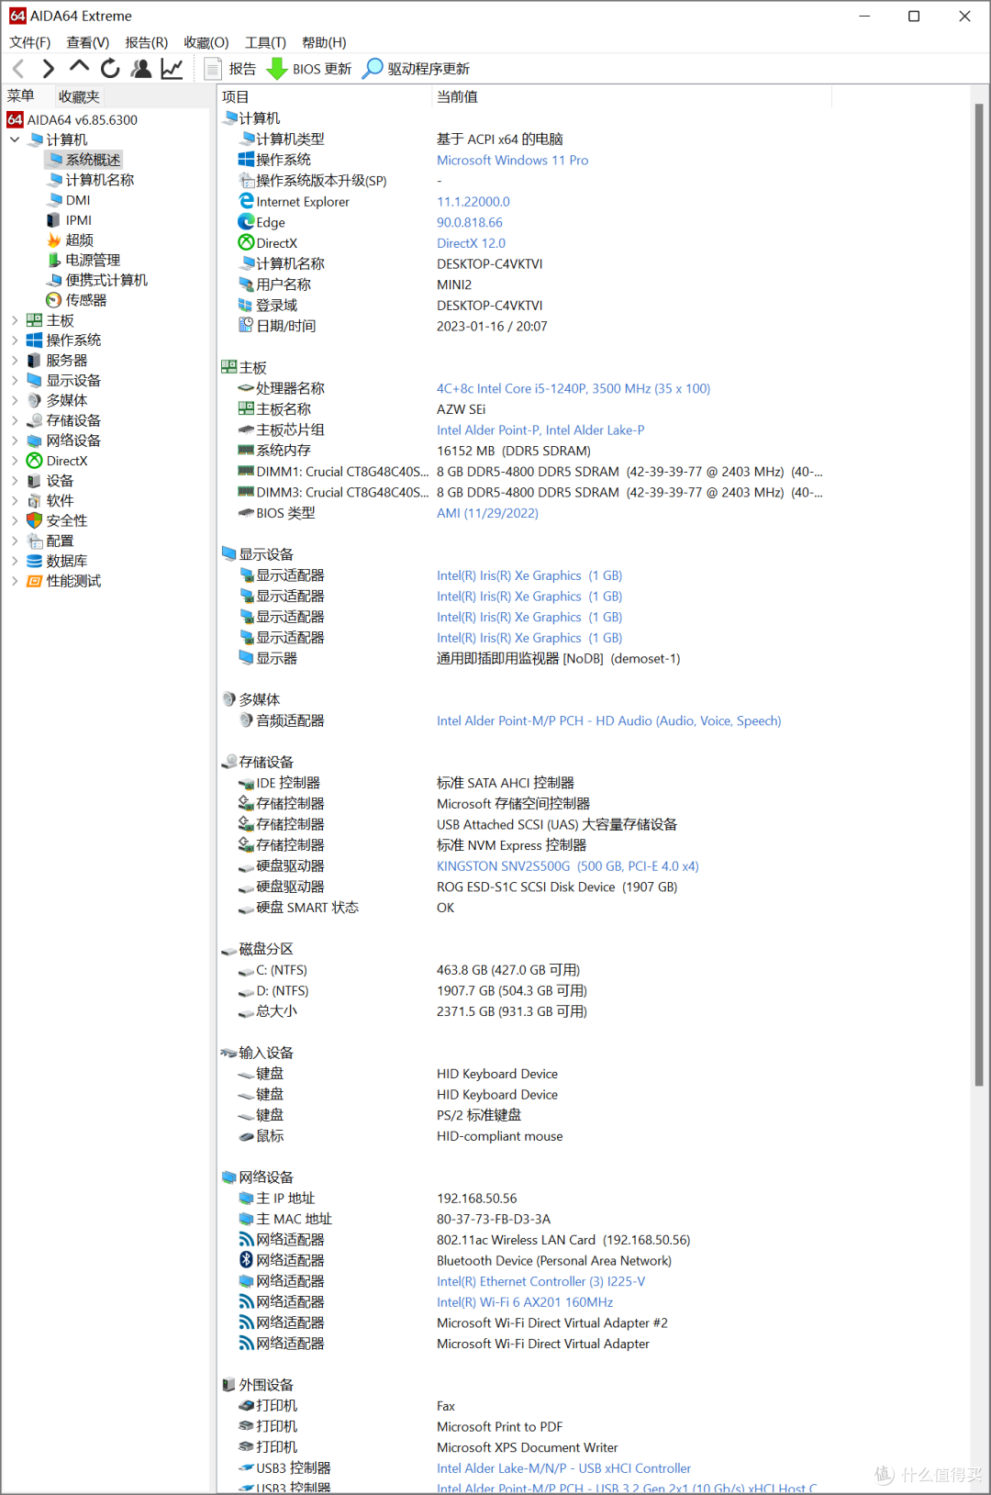Open Microsoft Windows 11 Pro link
This screenshot has height=1495, width=991.
(512, 160)
